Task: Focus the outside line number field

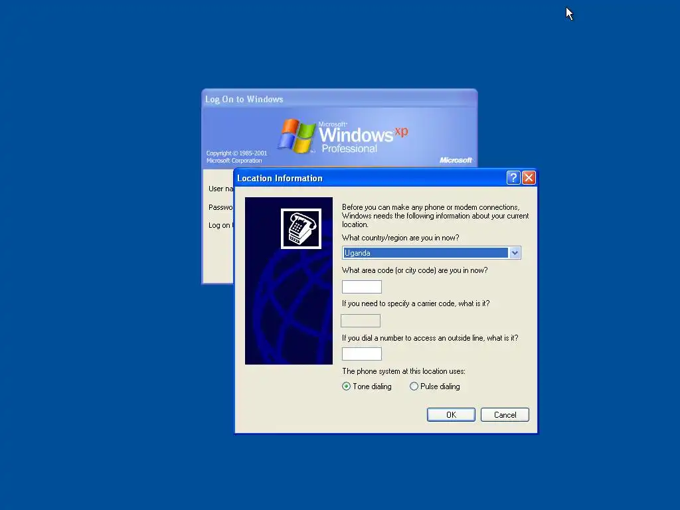Action: pyautogui.click(x=362, y=354)
